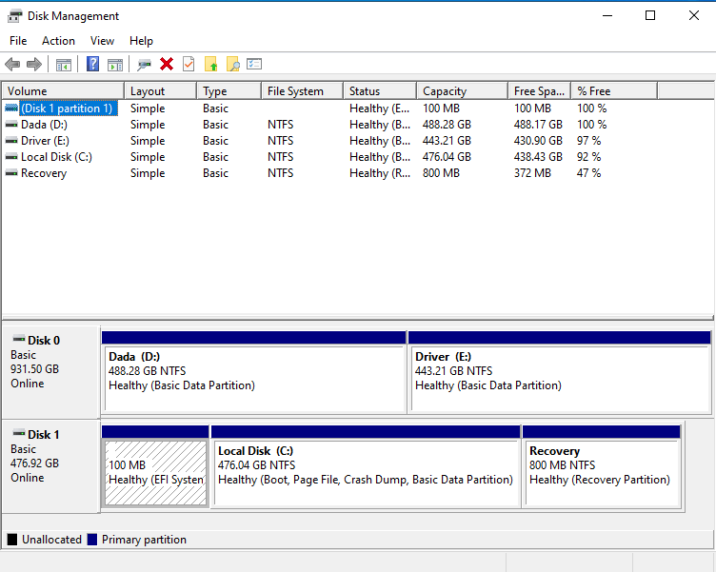Open the File menu

tap(18, 41)
